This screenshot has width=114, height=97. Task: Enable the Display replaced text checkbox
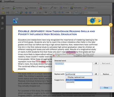tap(67, 77)
